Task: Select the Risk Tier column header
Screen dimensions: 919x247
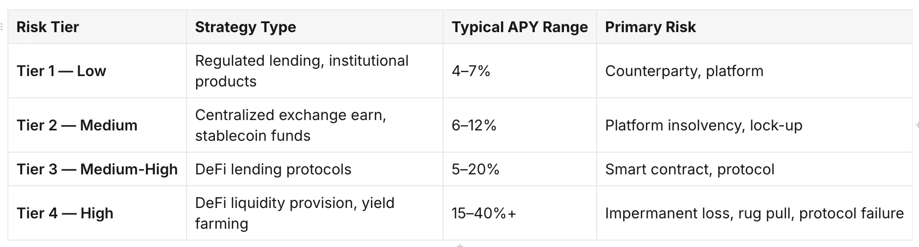Action: tap(98, 27)
